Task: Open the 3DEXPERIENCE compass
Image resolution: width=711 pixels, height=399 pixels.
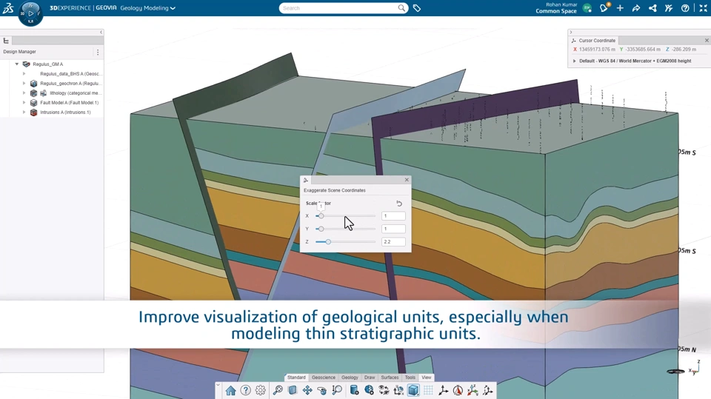Action: pos(31,13)
